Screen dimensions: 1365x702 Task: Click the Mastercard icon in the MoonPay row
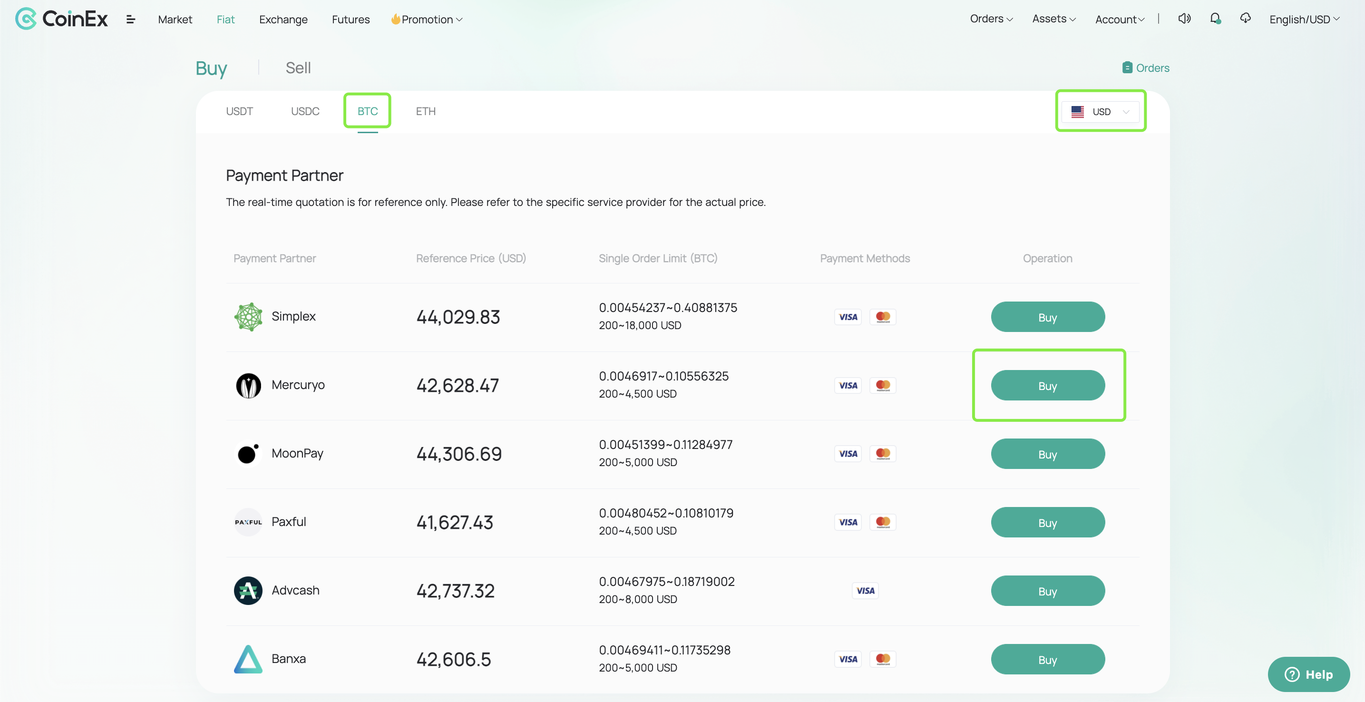[883, 454]
